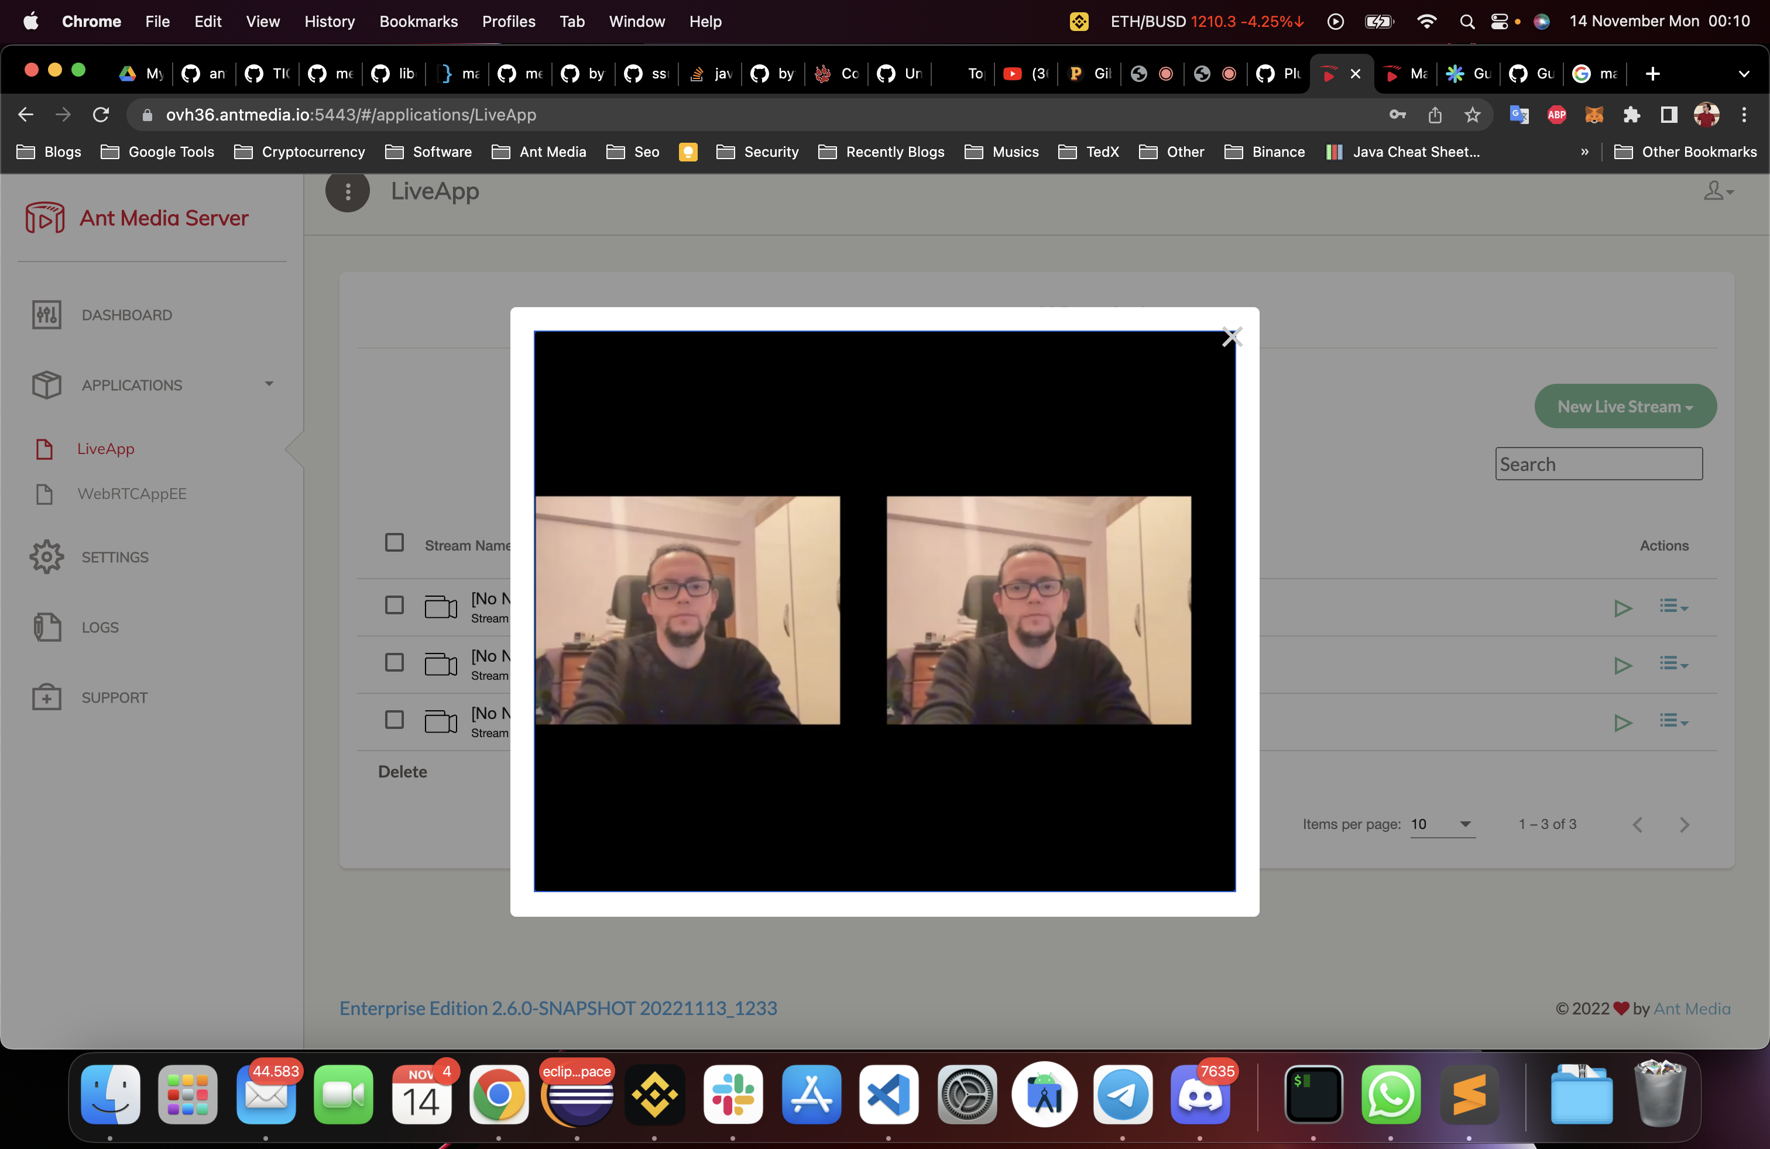Open the Chrome extensions puzzle icon
1770x1149 pixels.
click(x=1631, y=115)
